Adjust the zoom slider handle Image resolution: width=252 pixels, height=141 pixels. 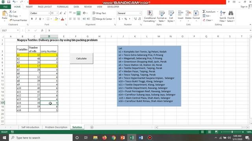click(232, 132)
